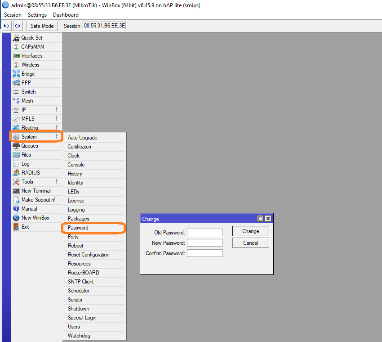
Task: Click the Change button in dialog
Action: point(250,231)
